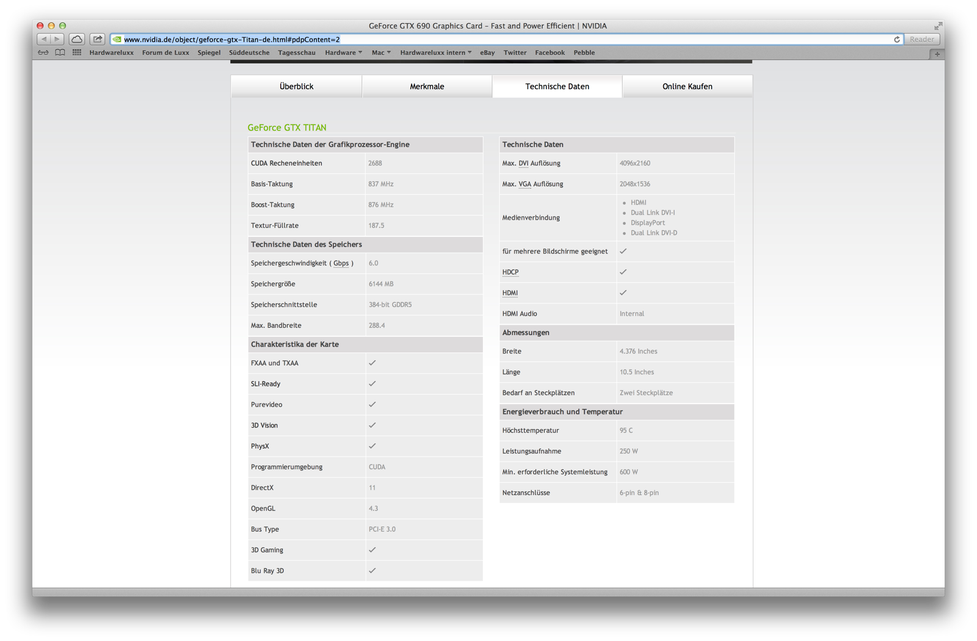Click the Abmessungen section header

(617, 333)
